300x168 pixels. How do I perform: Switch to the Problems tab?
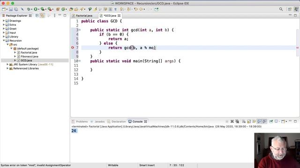point(80,121)
